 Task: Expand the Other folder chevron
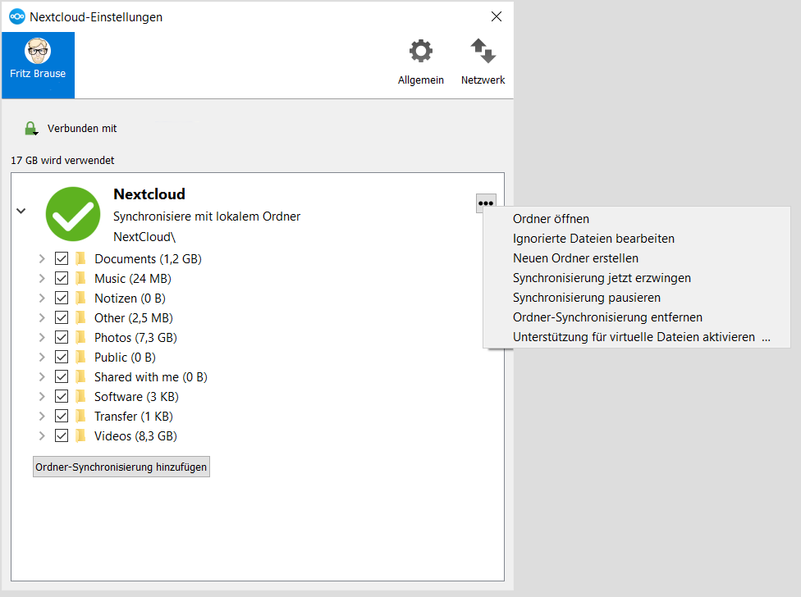point(42,318)
